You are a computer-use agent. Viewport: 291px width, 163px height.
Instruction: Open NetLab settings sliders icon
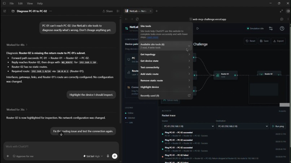click(x=271, y=28)
